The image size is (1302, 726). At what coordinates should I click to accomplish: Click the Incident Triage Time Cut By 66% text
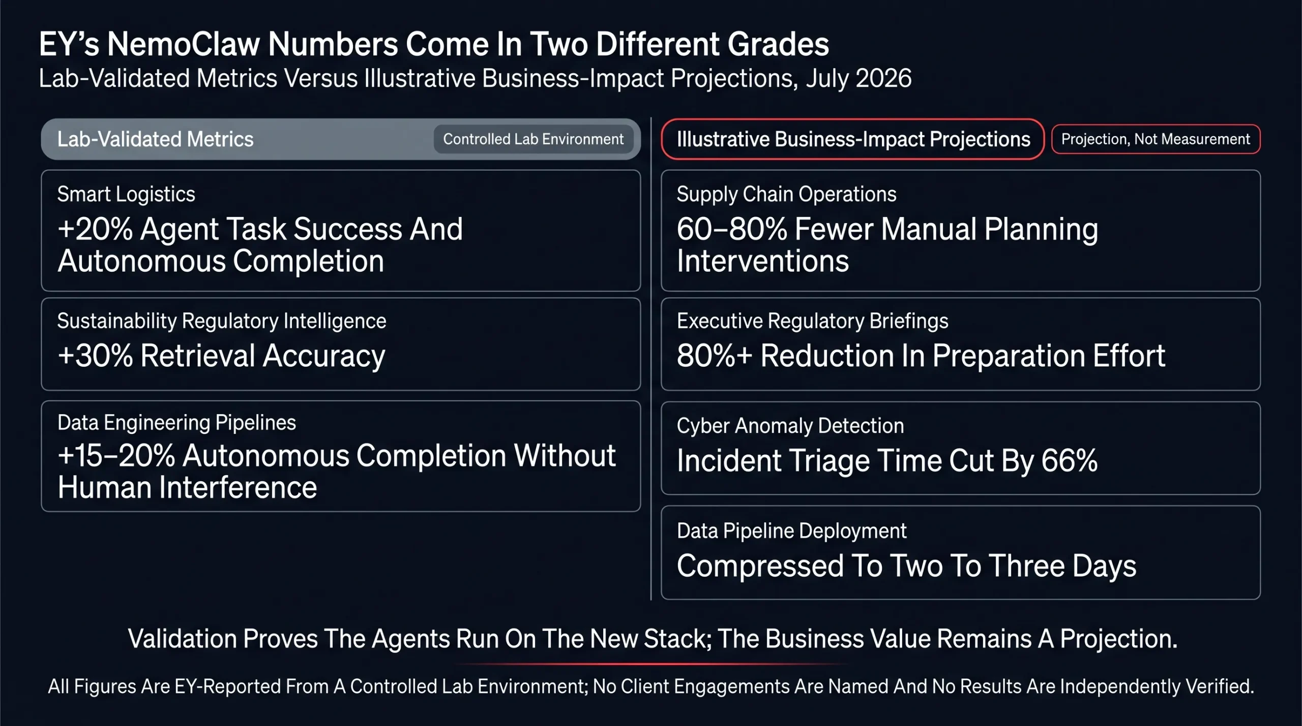pos(887,461)
